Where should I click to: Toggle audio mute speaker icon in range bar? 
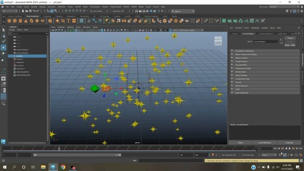coord(292,155)
